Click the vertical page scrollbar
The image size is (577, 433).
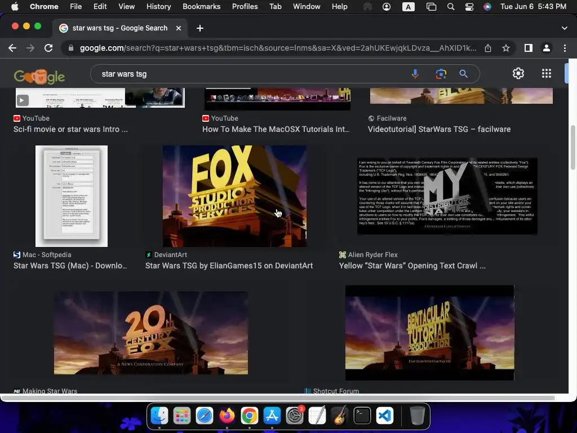coord(572,147)
